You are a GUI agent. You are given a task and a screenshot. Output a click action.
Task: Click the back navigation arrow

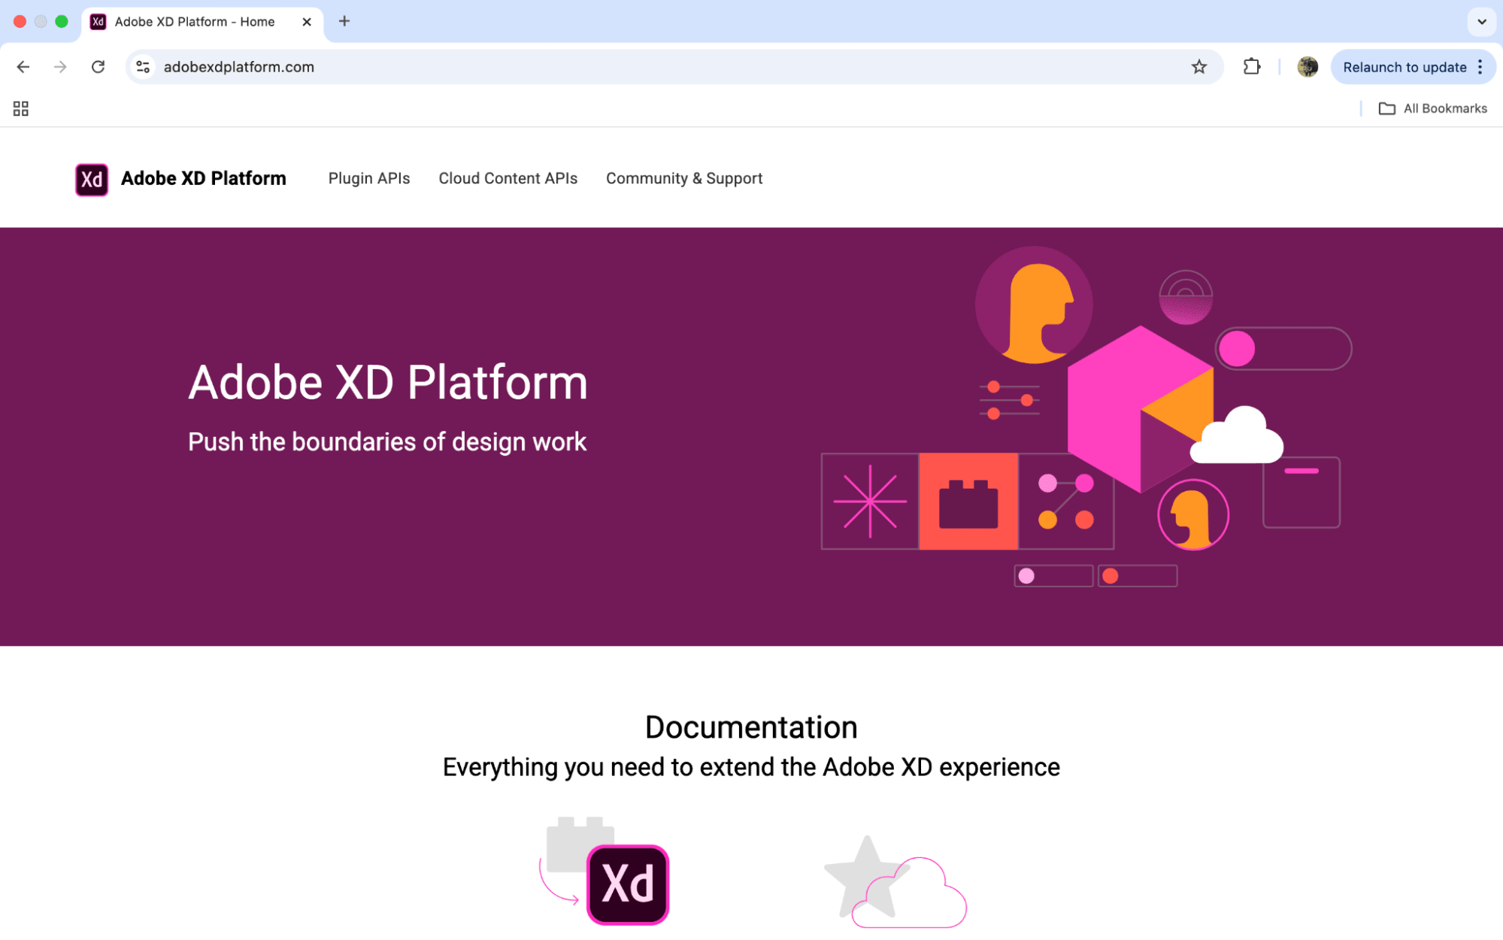pos(23,67)
